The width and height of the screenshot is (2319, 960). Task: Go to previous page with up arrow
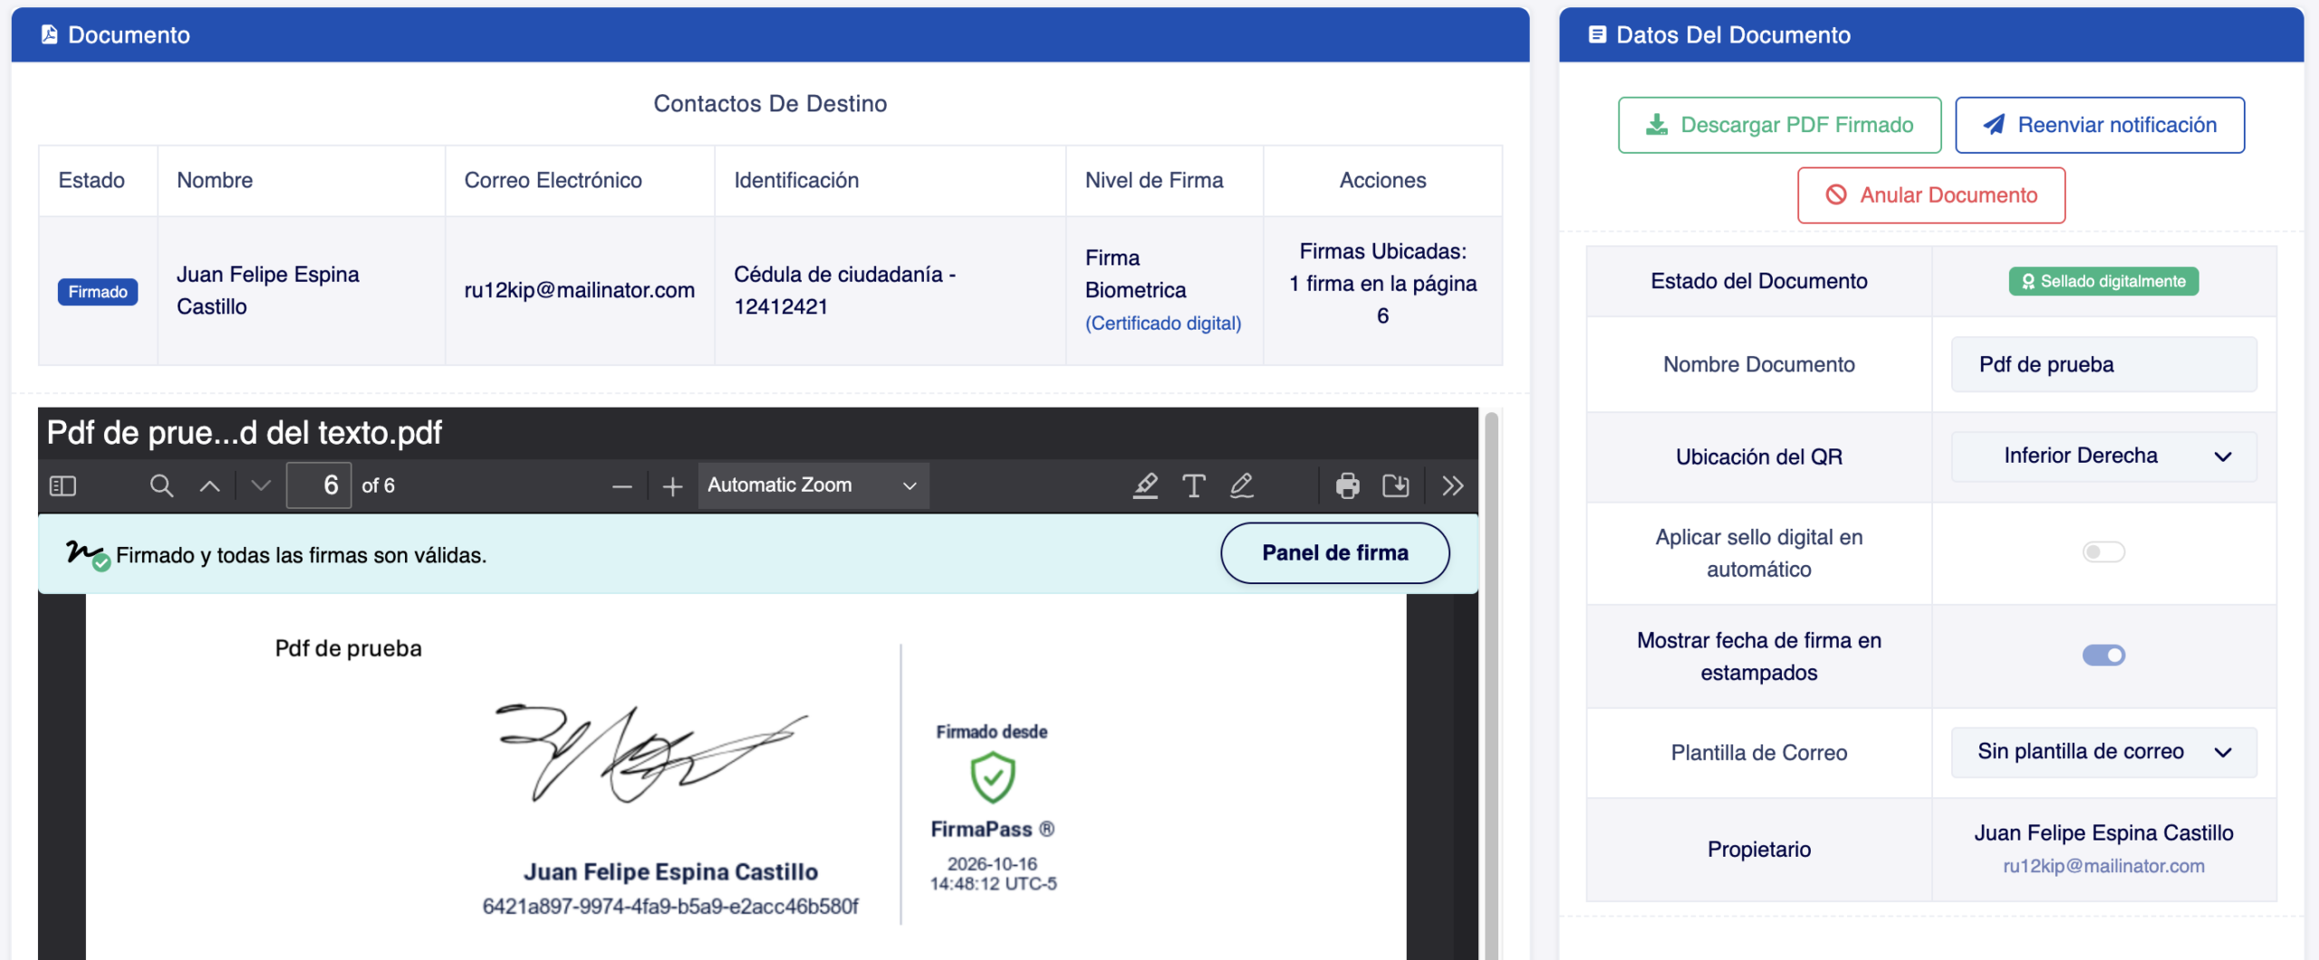(x=209, y=486)
